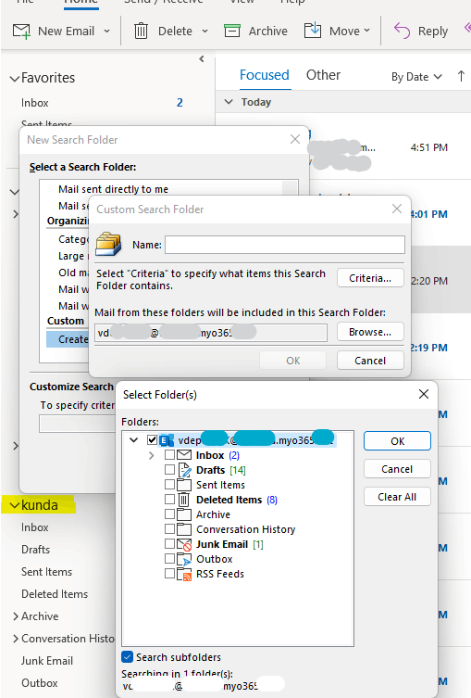Switch to the Other tab
This screenshot has width=471, height=698.
coord(323,75)
